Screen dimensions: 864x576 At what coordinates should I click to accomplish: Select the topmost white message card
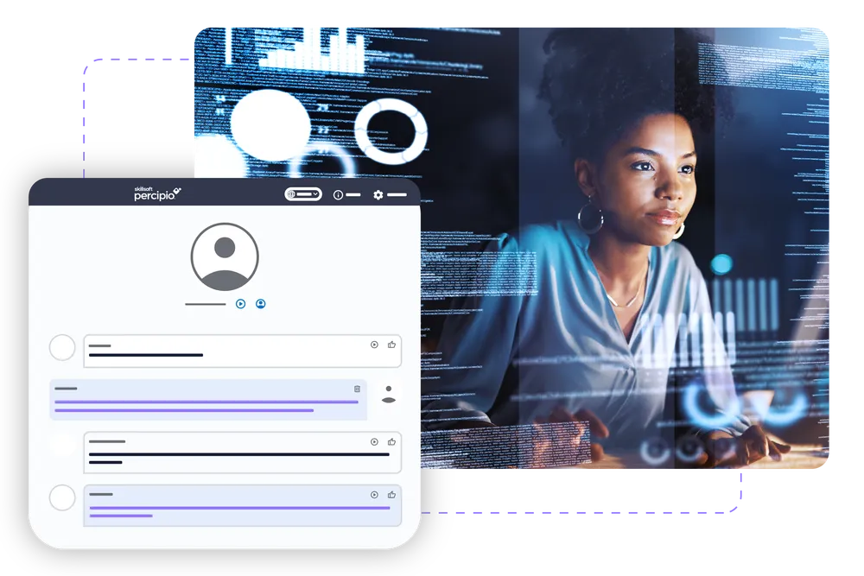(x=225, y=351)
